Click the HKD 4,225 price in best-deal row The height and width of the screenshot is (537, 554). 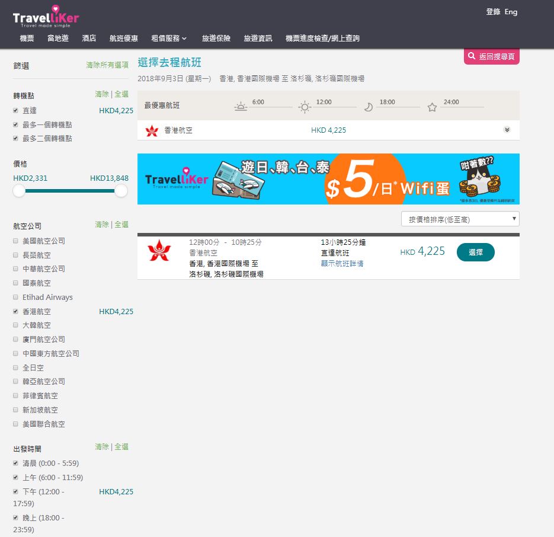click(x=329, y=130)
